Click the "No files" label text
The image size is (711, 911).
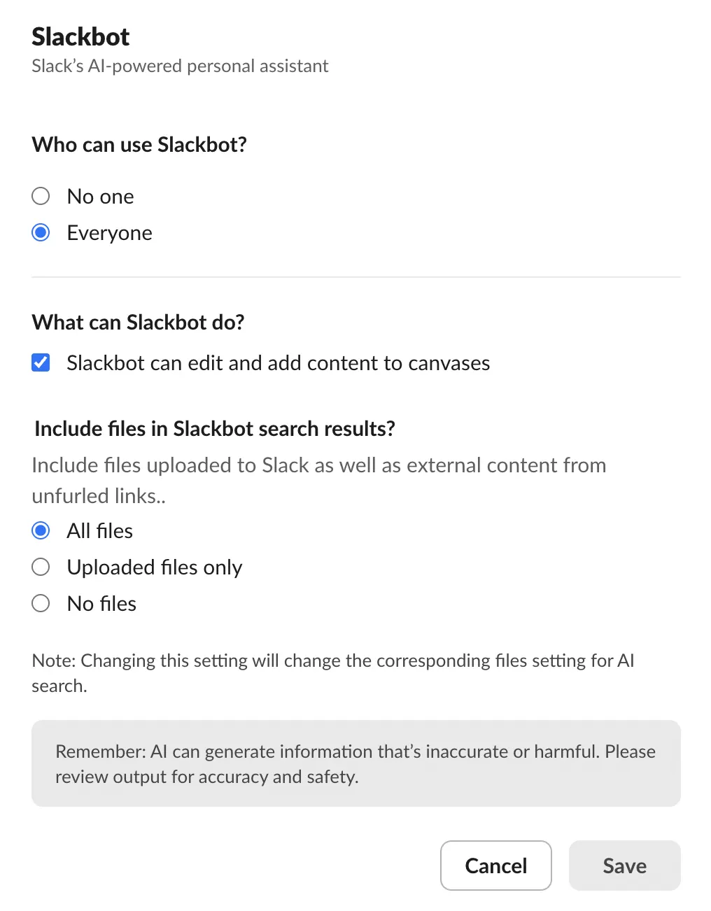click(x=101, y=604)
